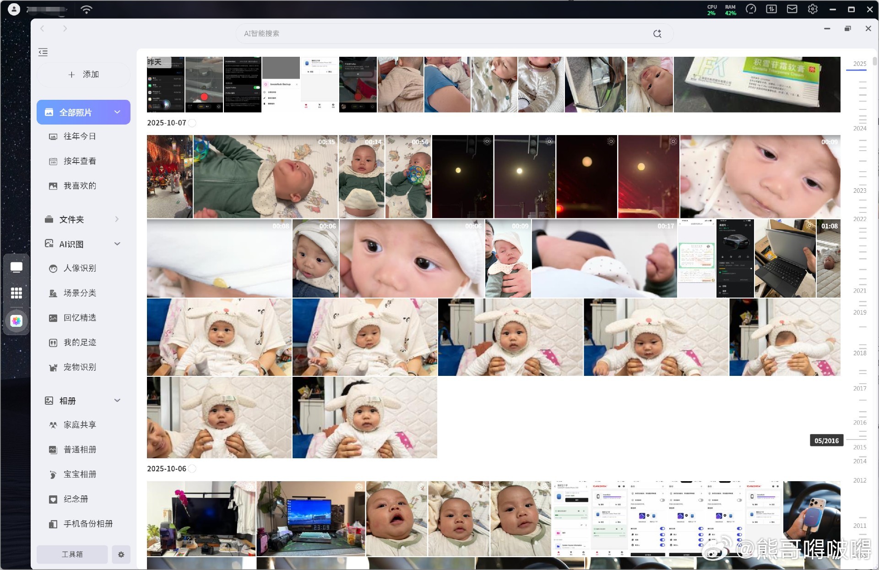The image size is (879, 570).
Task: Click the system settings gear in top bar
Action: point(813,9)
